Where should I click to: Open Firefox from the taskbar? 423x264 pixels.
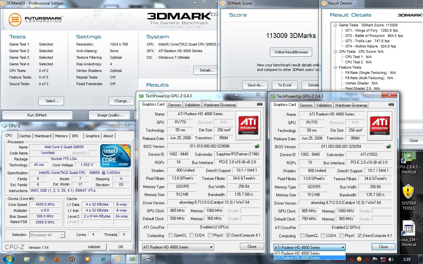tap(58, 259)
